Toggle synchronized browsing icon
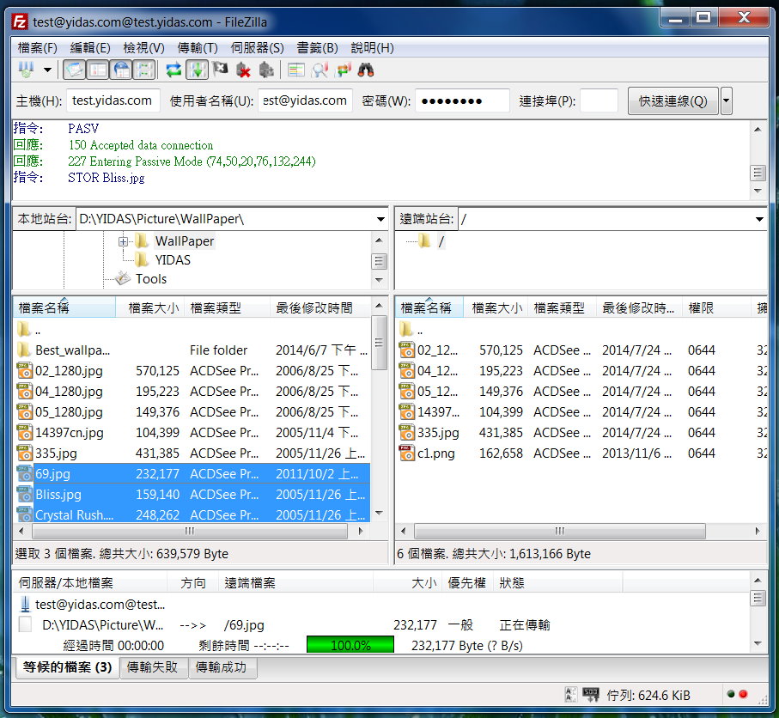The image size is (779, 718). coord(344,70)
